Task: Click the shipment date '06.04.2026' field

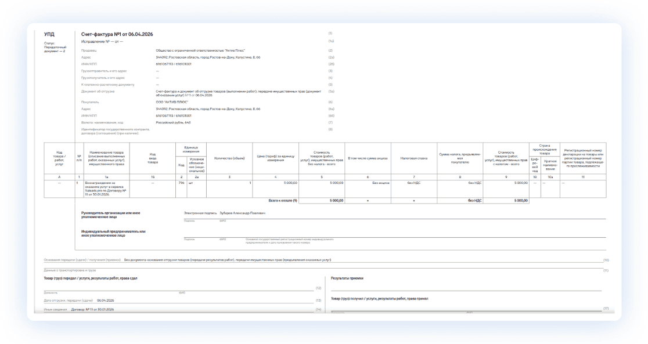Action: [x=105, y=300]
